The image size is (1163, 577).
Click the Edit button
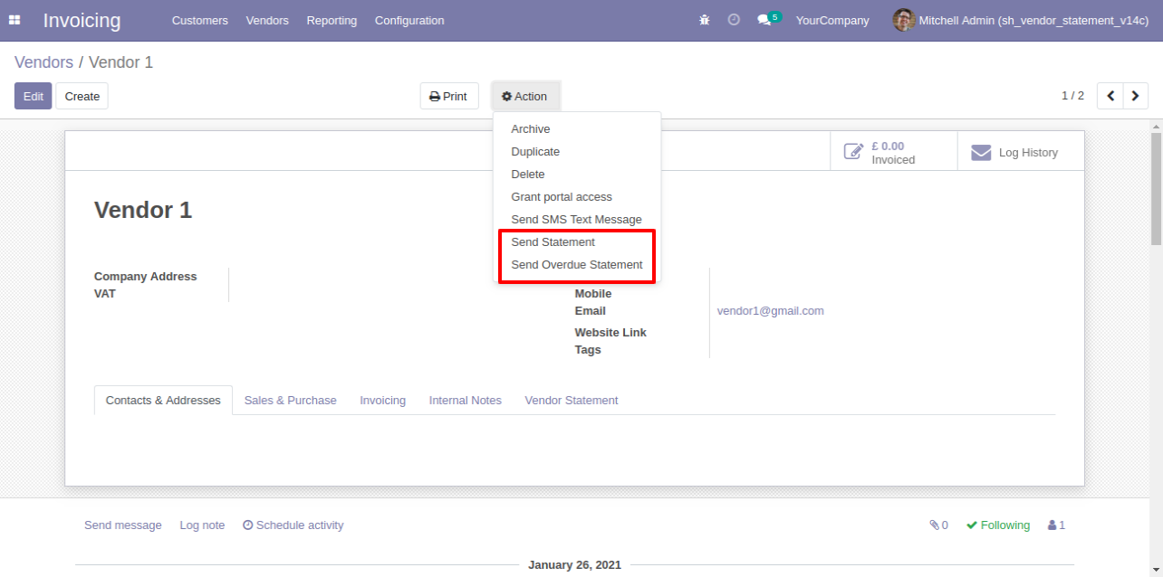(34, 97)
